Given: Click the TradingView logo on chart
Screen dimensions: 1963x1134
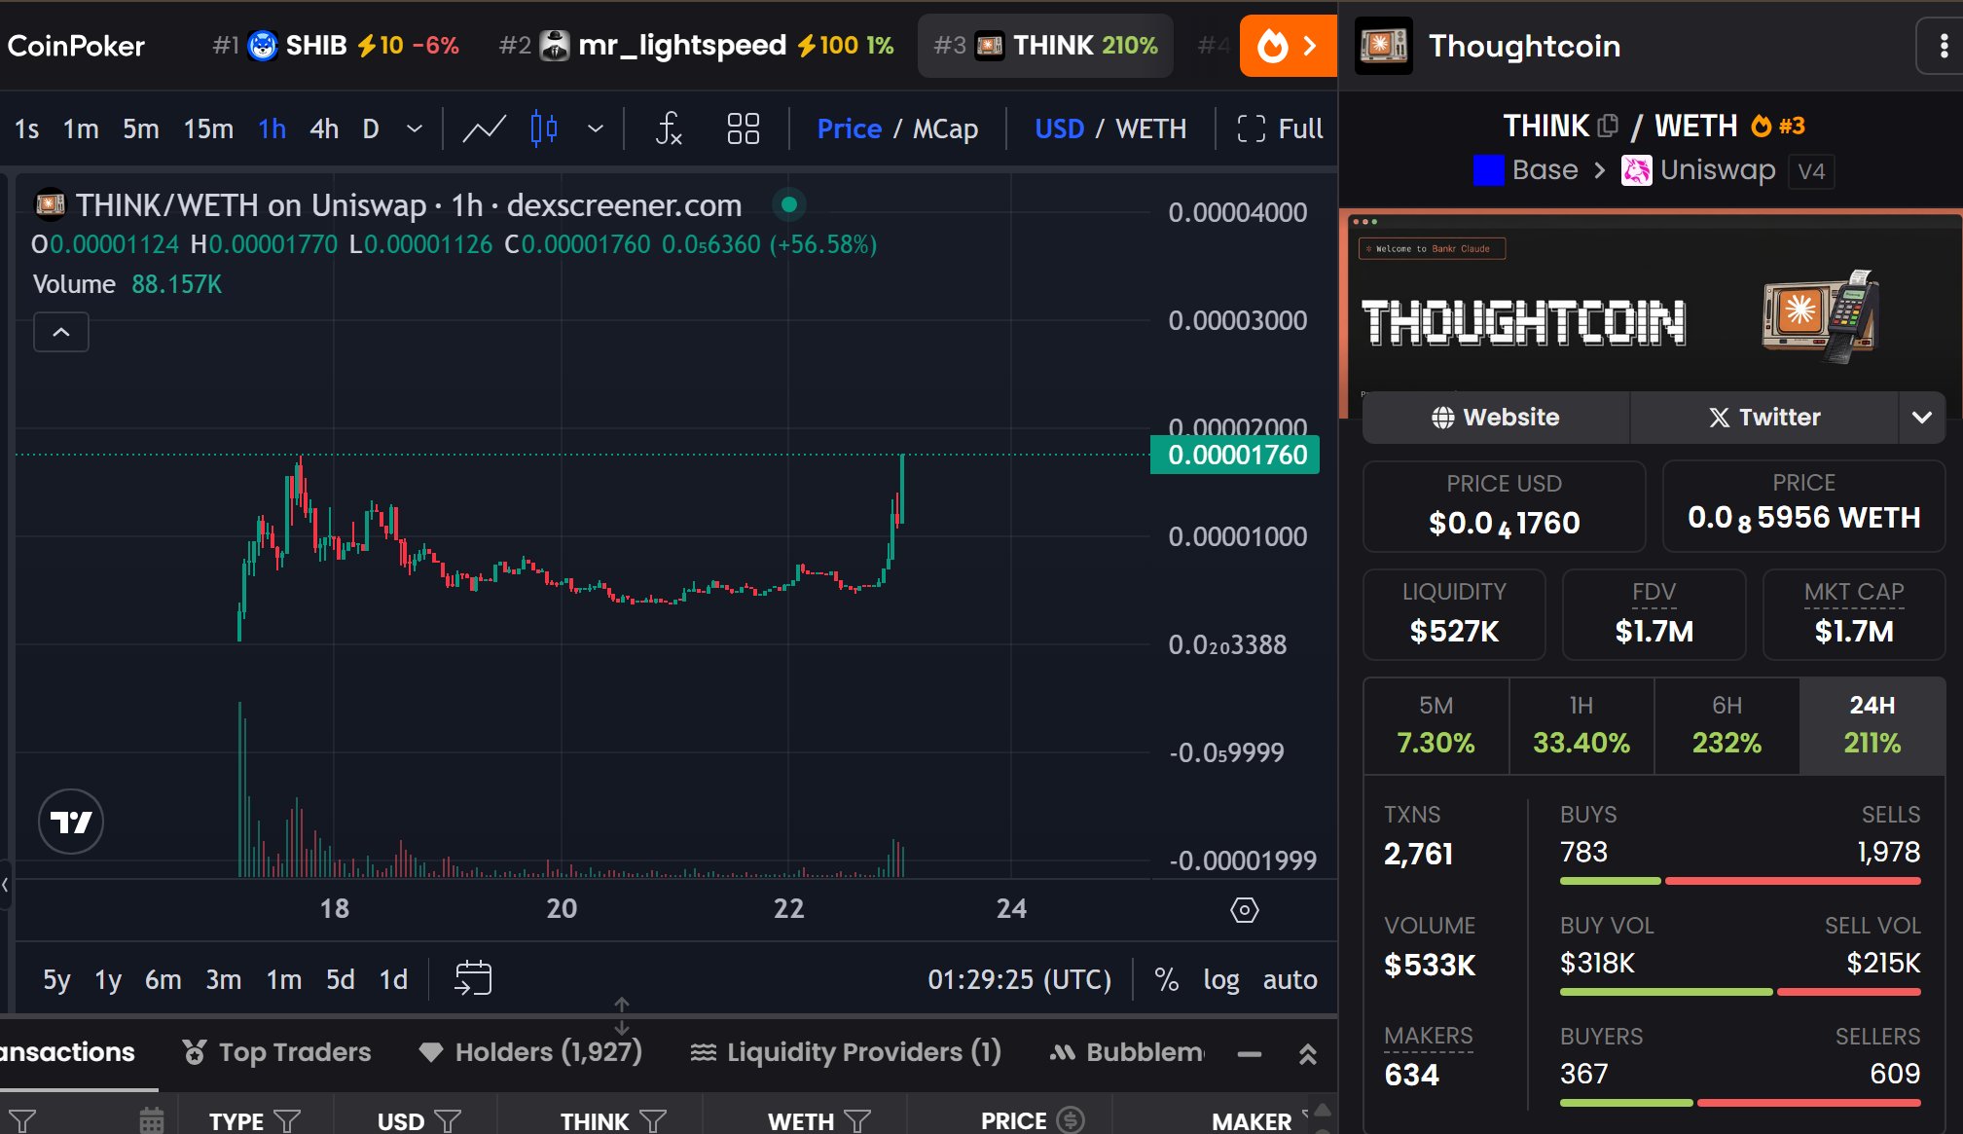Looking at the screenshot, I should coord(71,822).
